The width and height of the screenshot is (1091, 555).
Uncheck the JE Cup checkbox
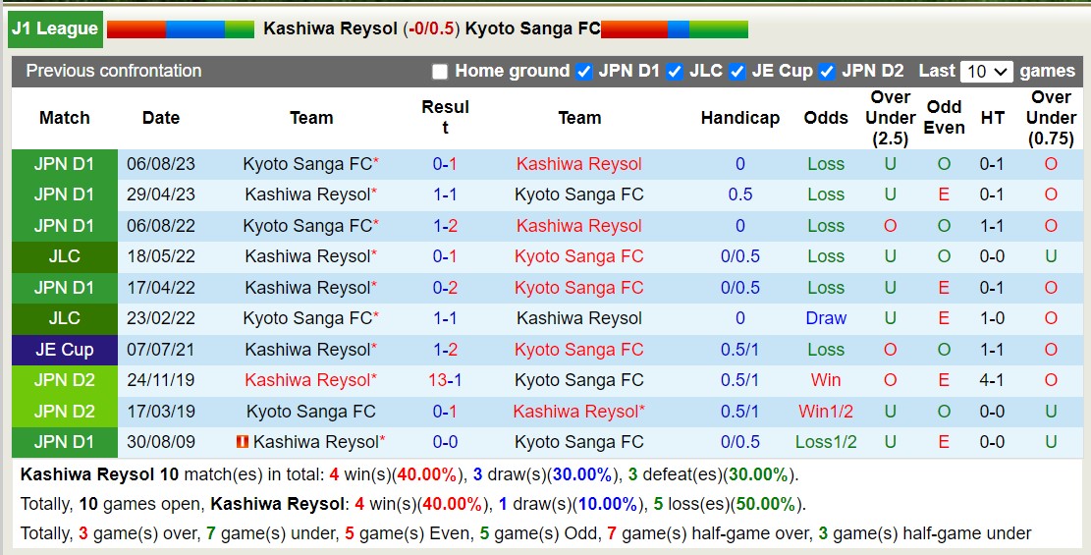(x=737, y=72)
